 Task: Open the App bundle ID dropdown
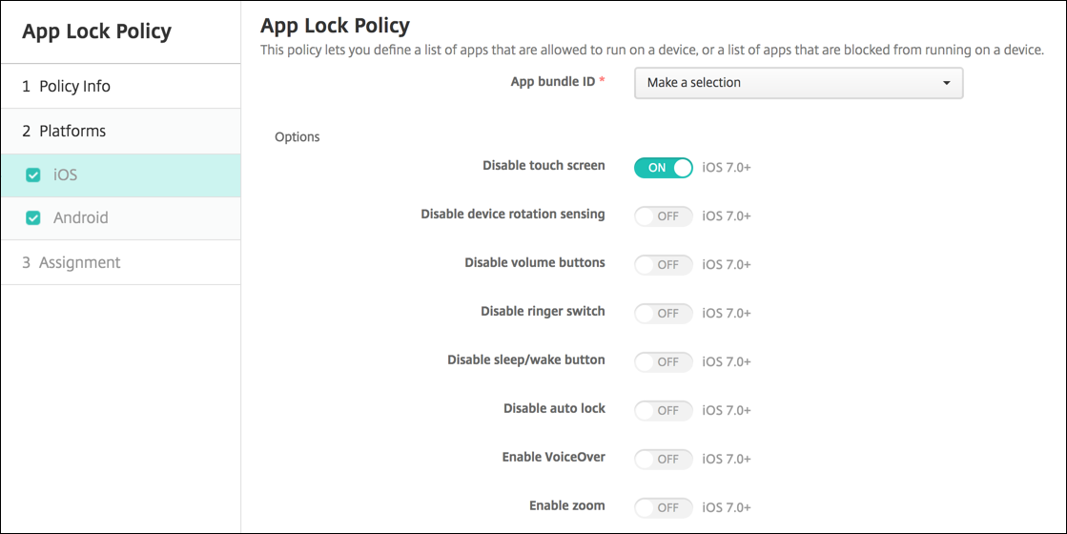798,83
